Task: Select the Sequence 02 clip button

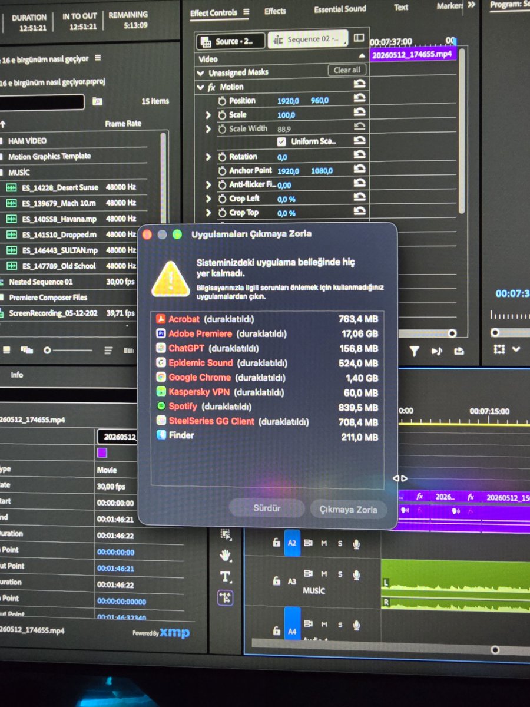Action: (308, 39)
